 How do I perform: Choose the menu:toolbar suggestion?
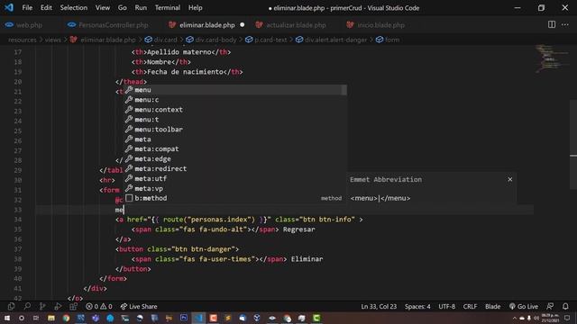pos(234,130)
